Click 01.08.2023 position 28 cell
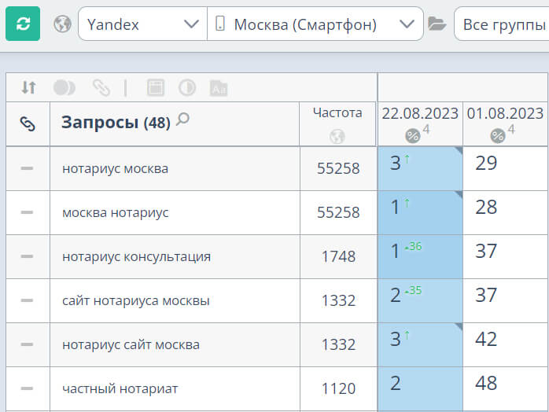The image size is (549, 412). 505,213
